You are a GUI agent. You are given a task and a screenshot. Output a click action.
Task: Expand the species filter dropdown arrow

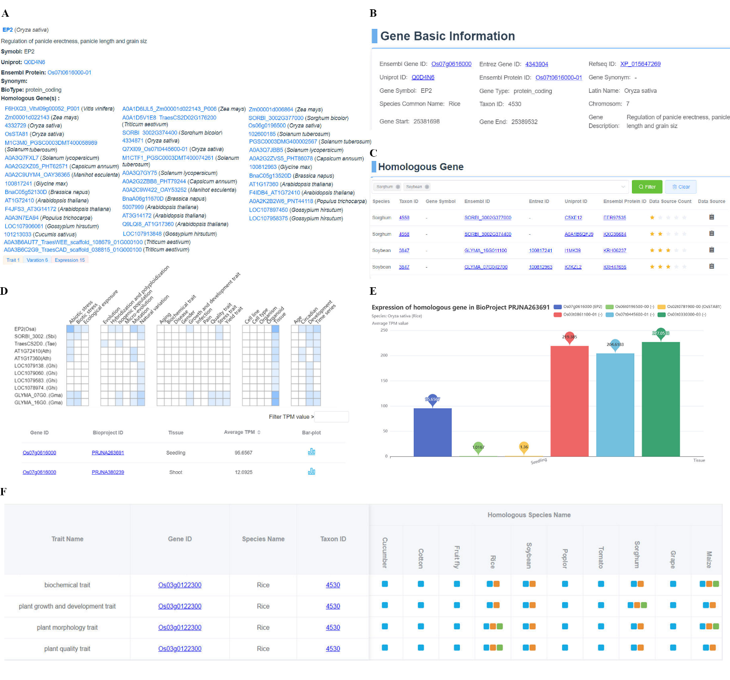tap(623, 187)
